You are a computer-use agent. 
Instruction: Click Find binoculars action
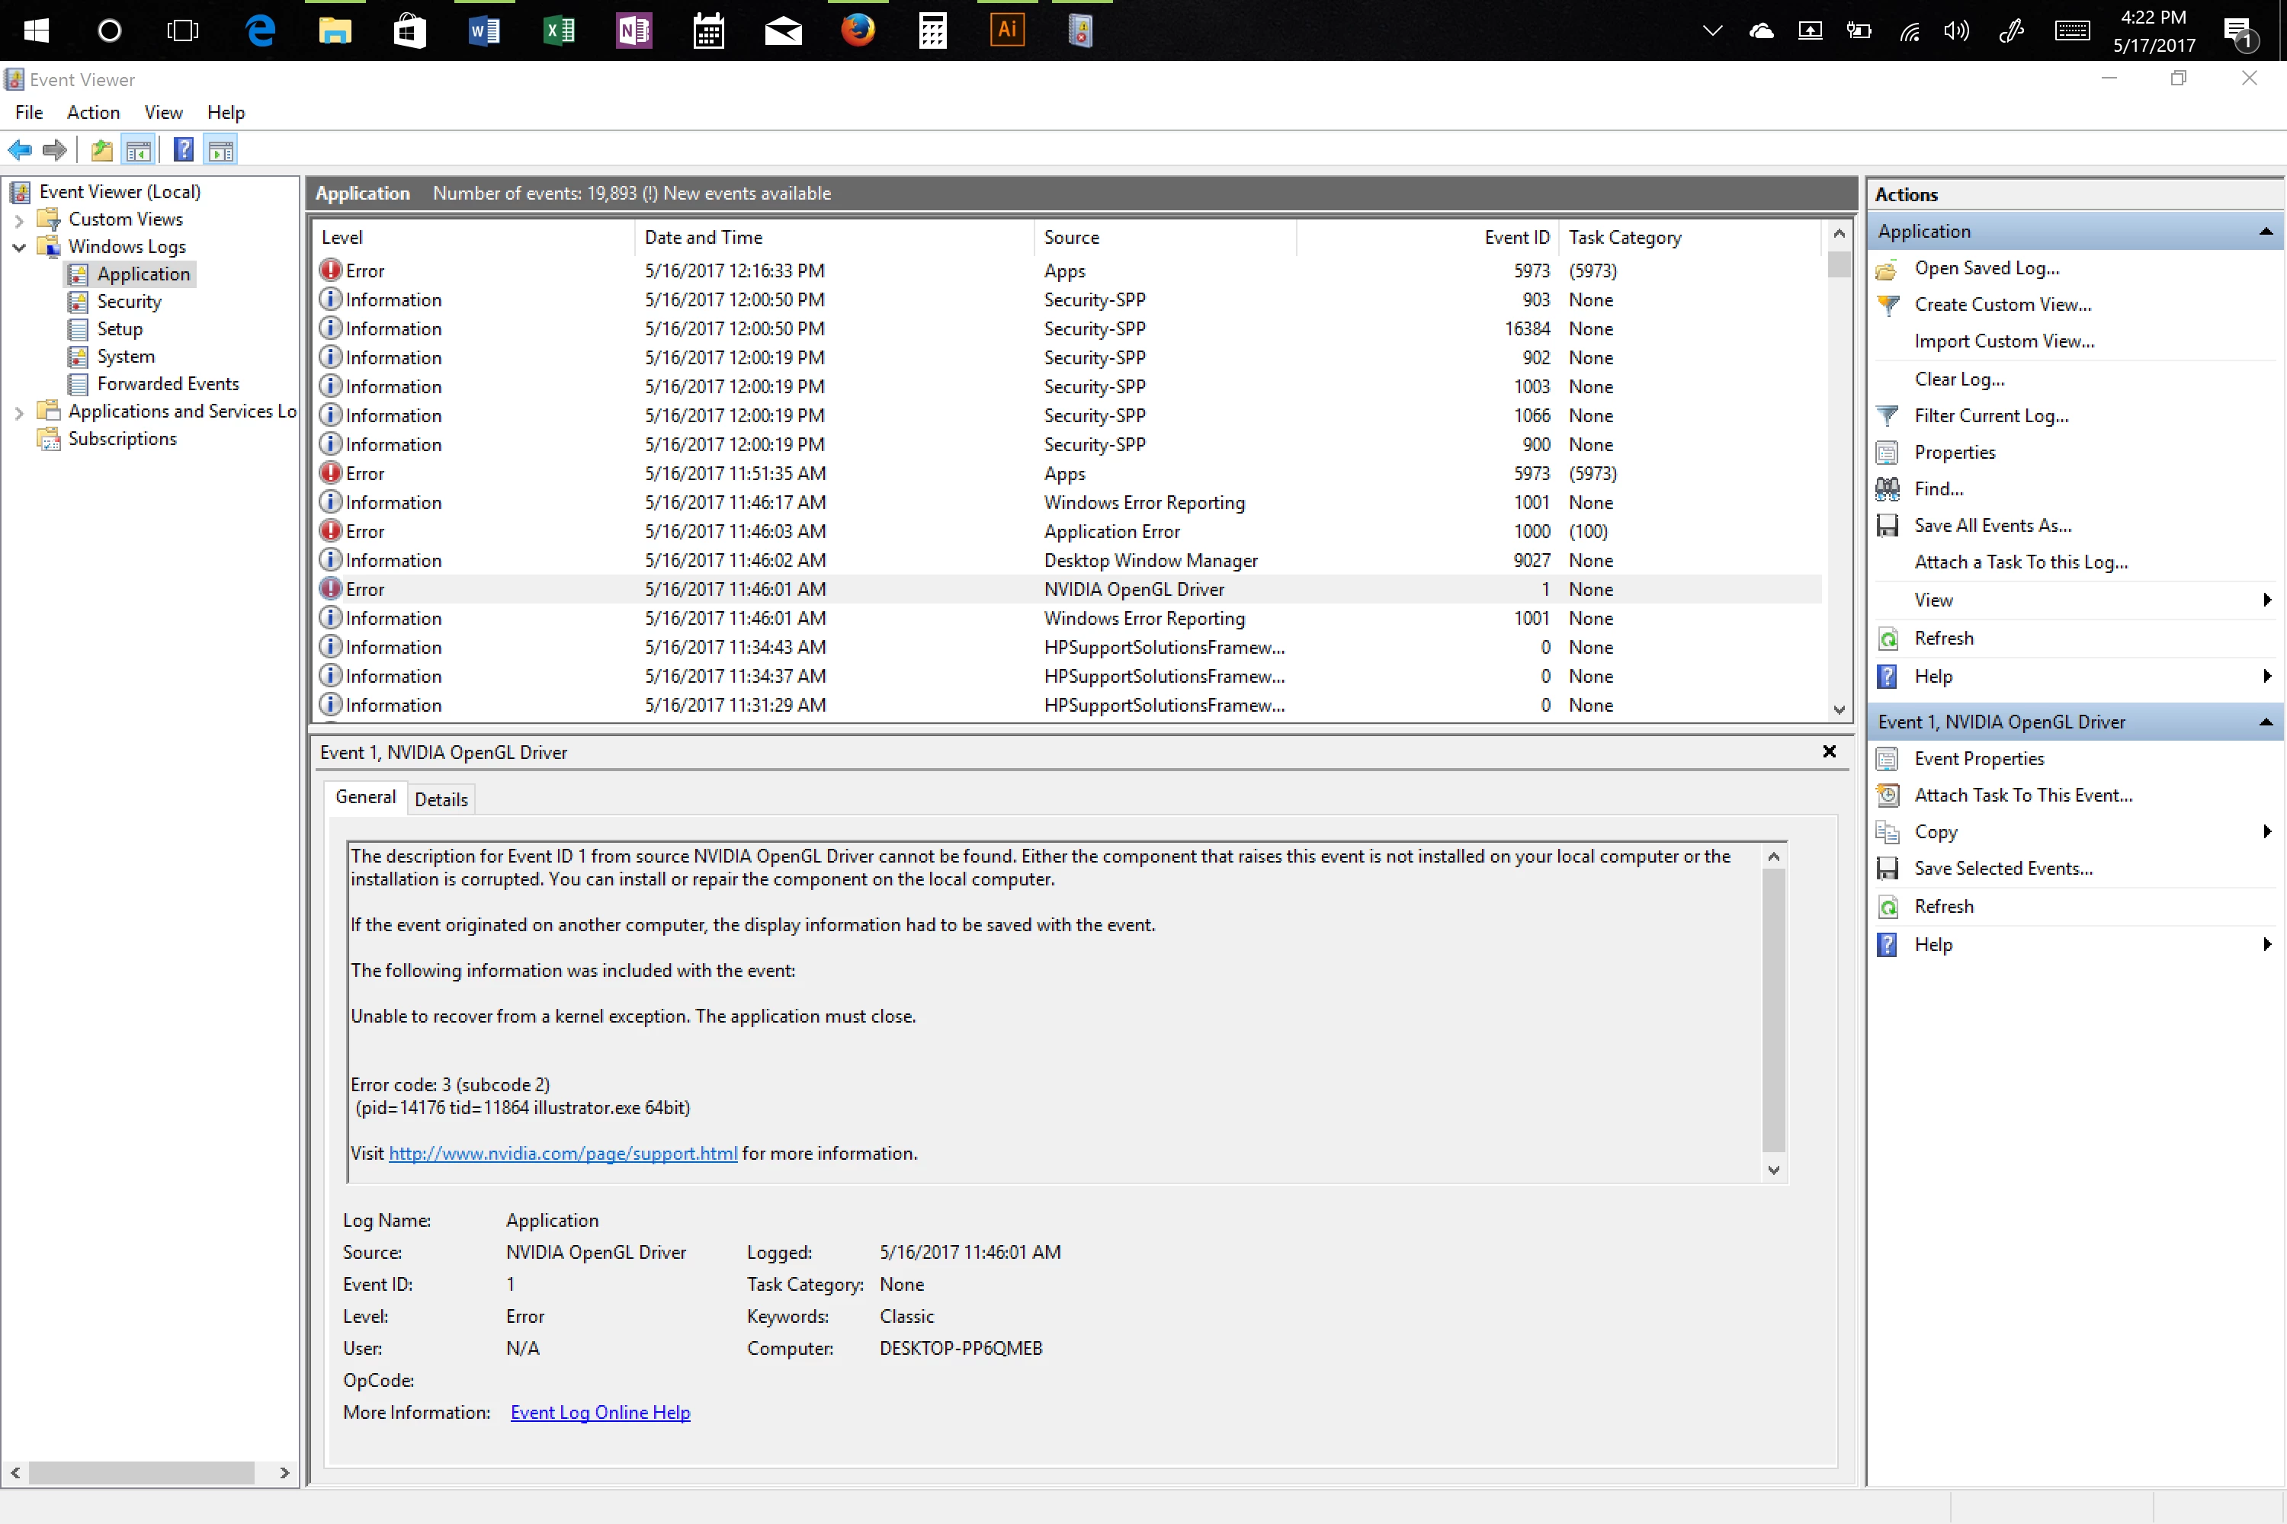[1938, 489]
